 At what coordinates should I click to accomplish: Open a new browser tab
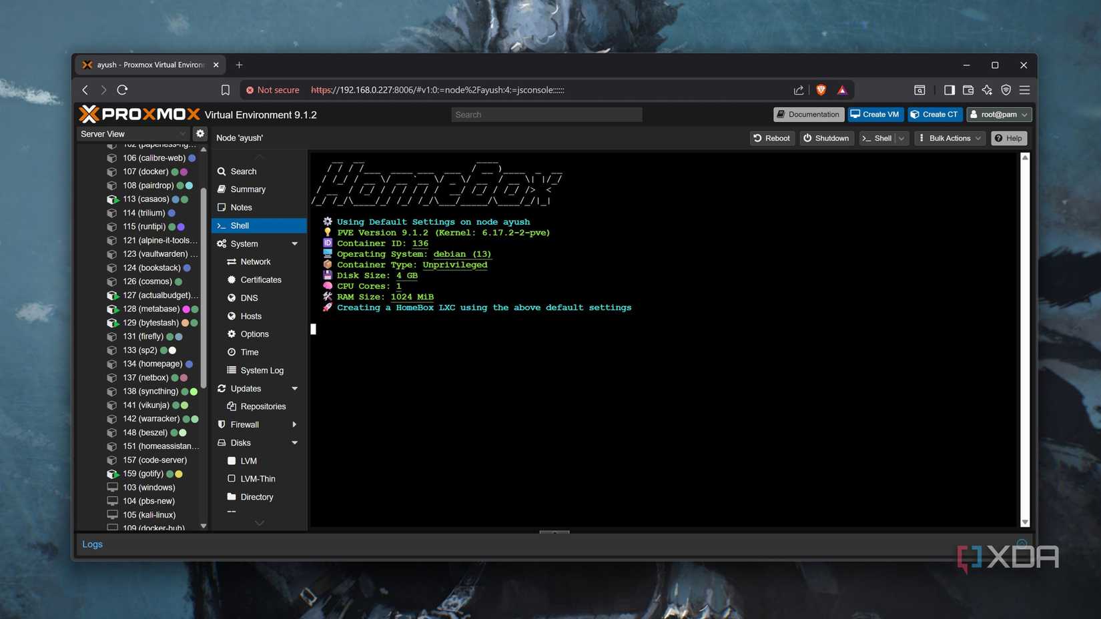coord(239,65)
